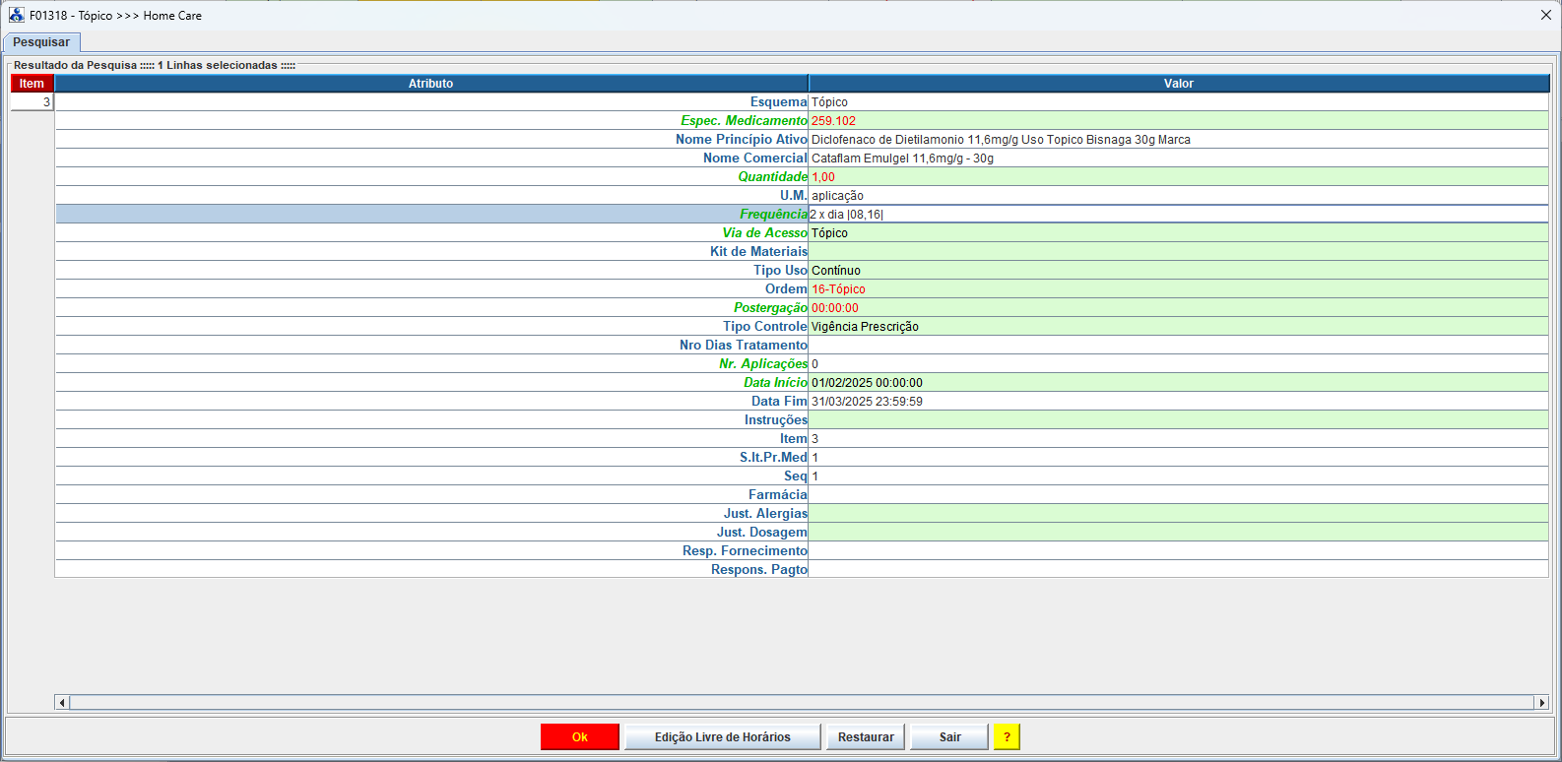This screenshot has width=1562, height=762.
Task: Click the Data Início value cell
Action: [1177, 383]
